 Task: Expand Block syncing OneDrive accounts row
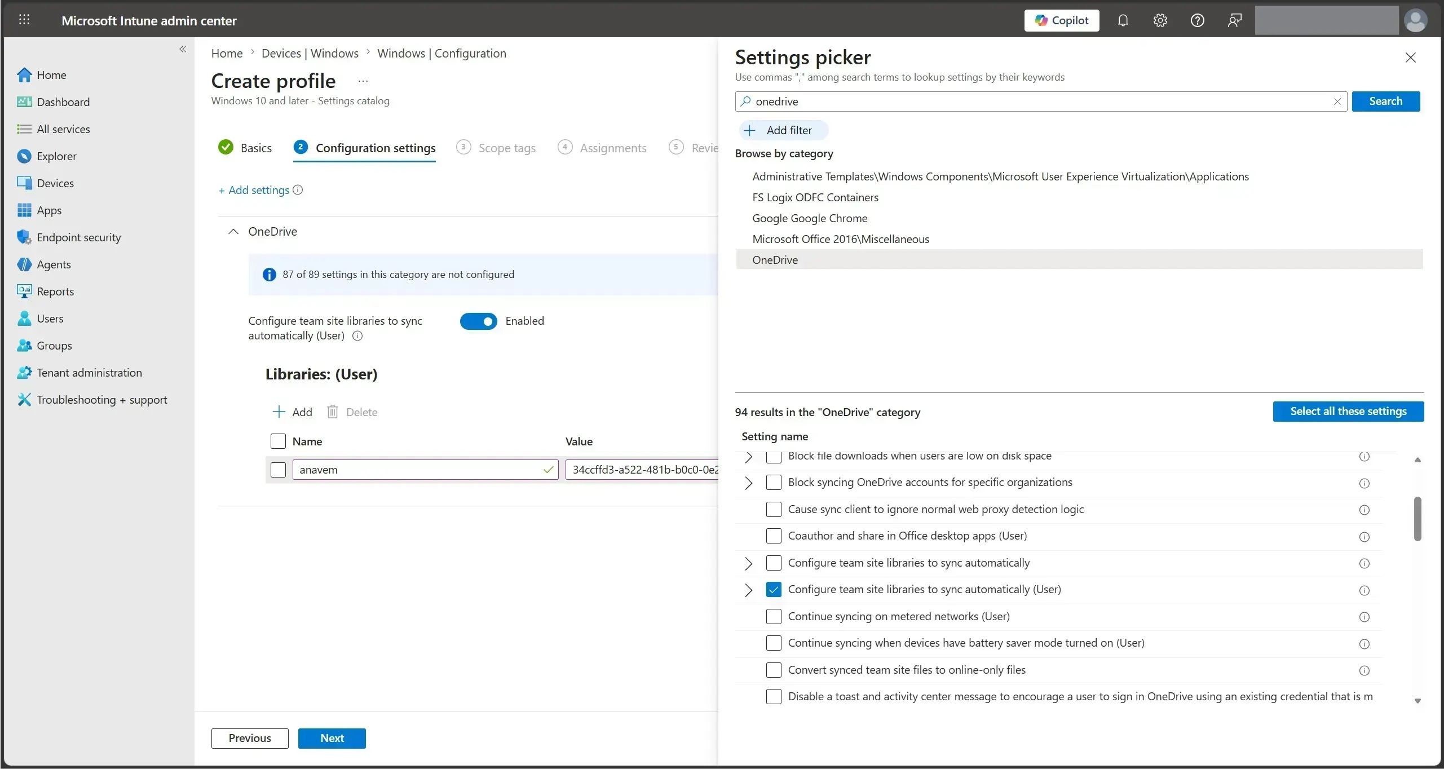click(x=748, y=483)
